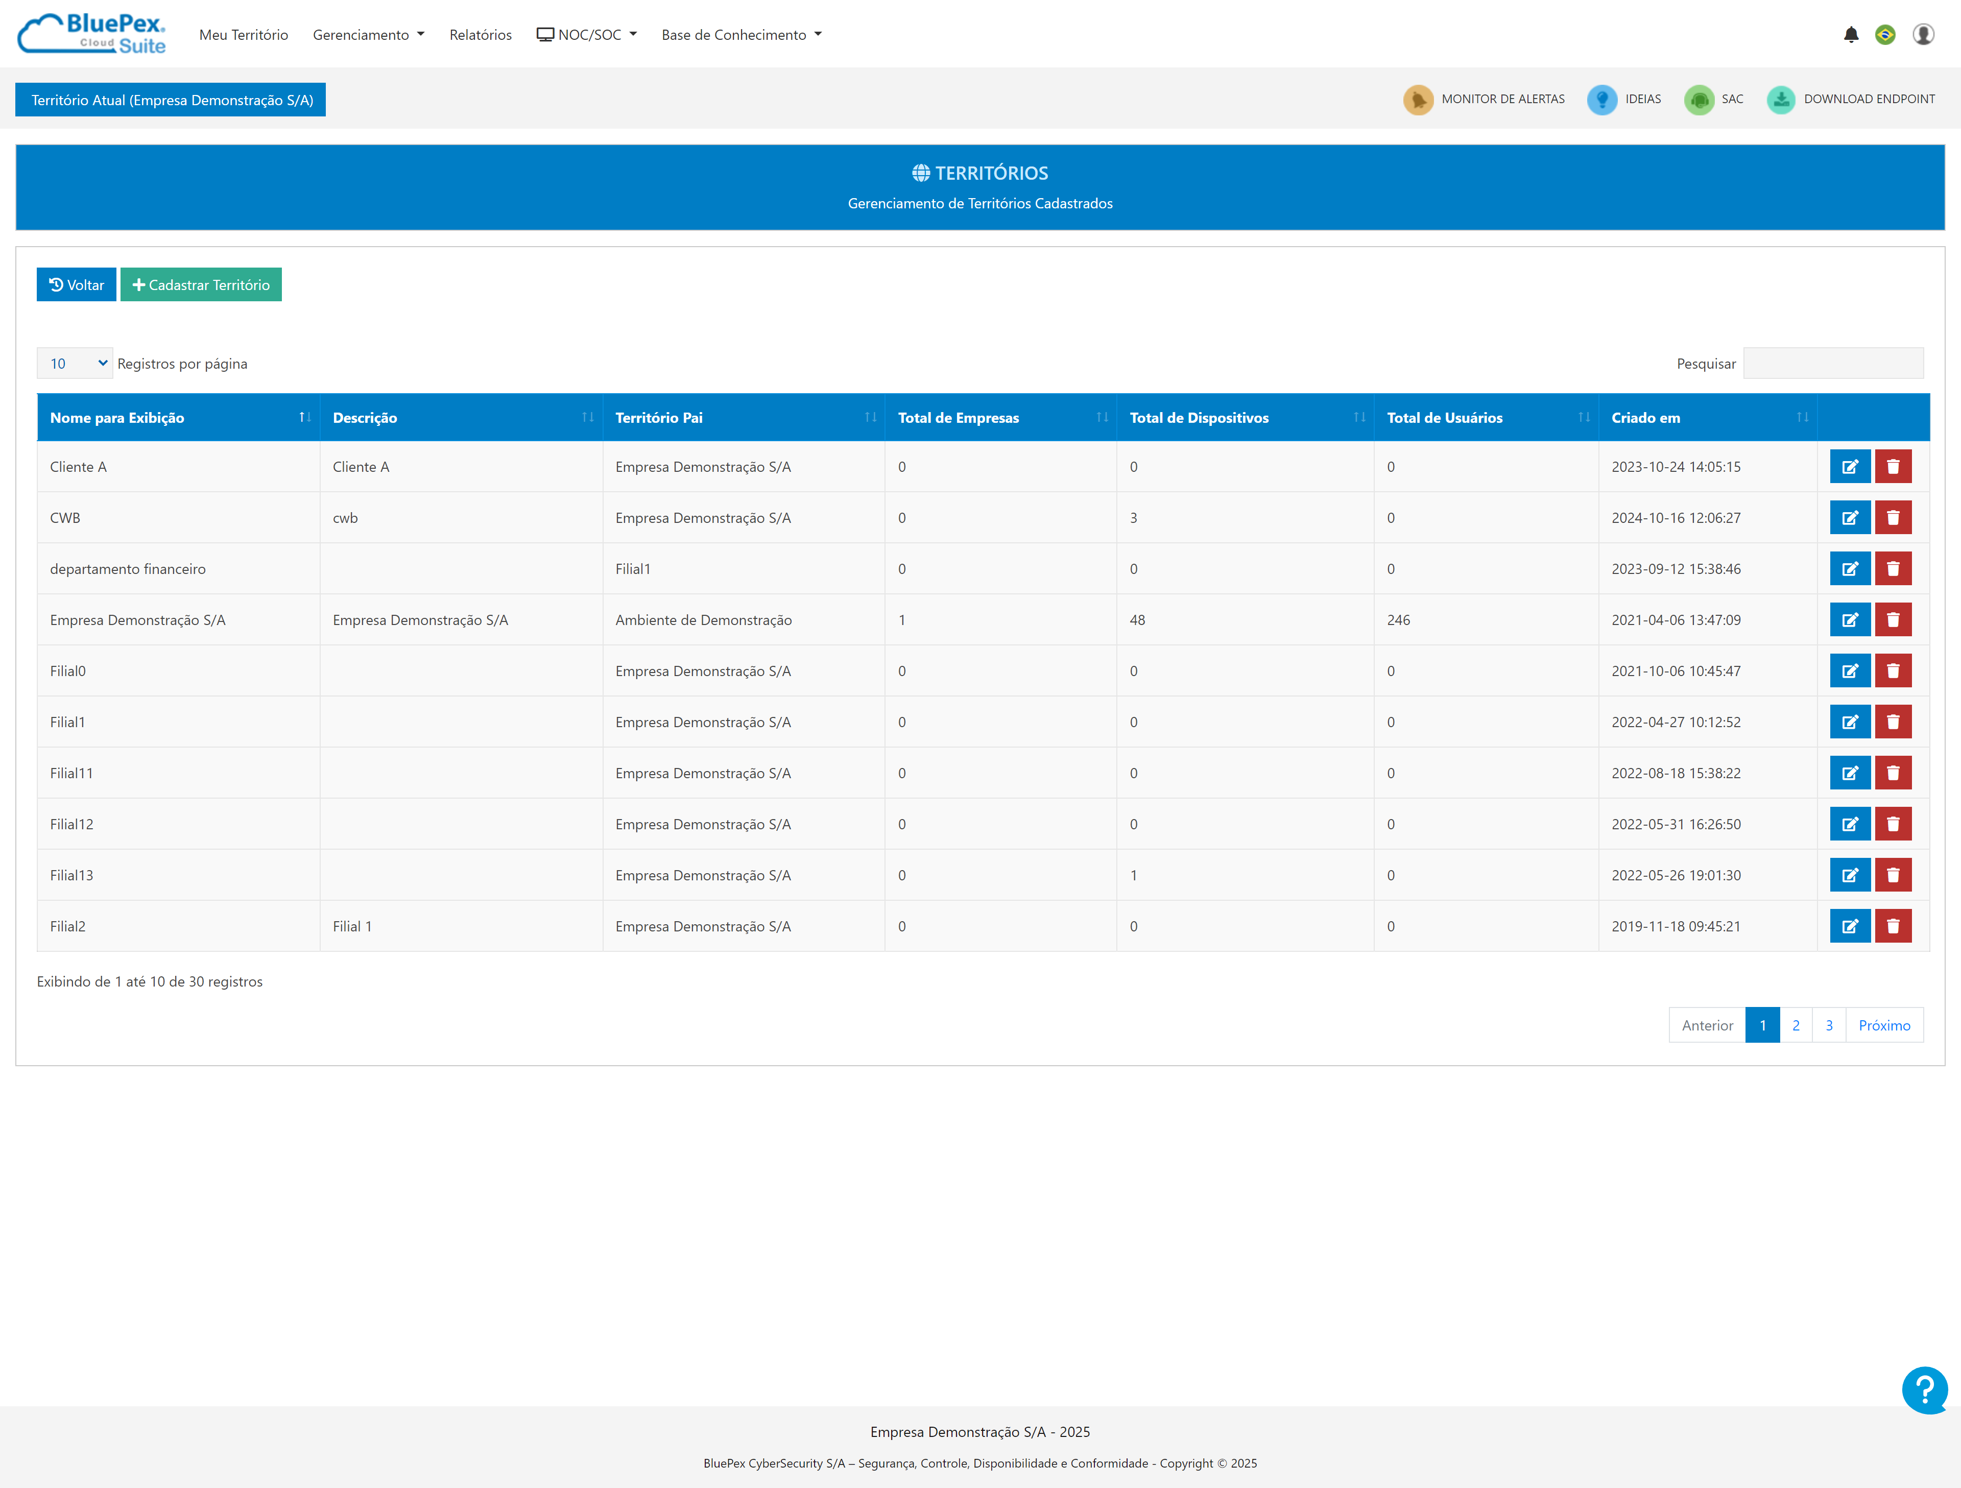Edit the Filial13 territory
The width and height of the screenshot is (1961, 1488).
click(1849, 875)
